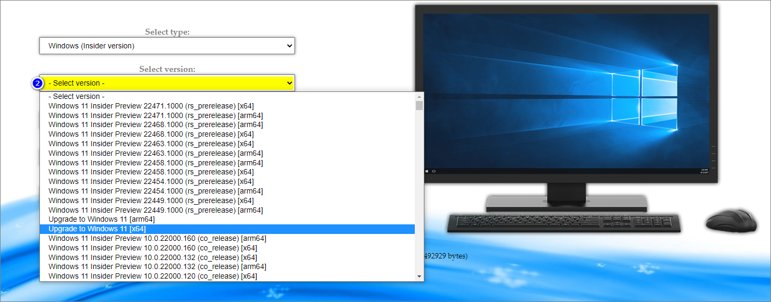This screenshot has height=302, width=771.
Task: Select Insider Preview 22449.1000 (rs_prerelease) [x64]
Action: pyautogui.click(x=227, y=200)
